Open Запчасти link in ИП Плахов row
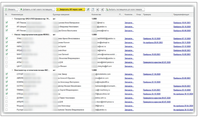This screenshot has width=198, height=117. click(129, 23)
